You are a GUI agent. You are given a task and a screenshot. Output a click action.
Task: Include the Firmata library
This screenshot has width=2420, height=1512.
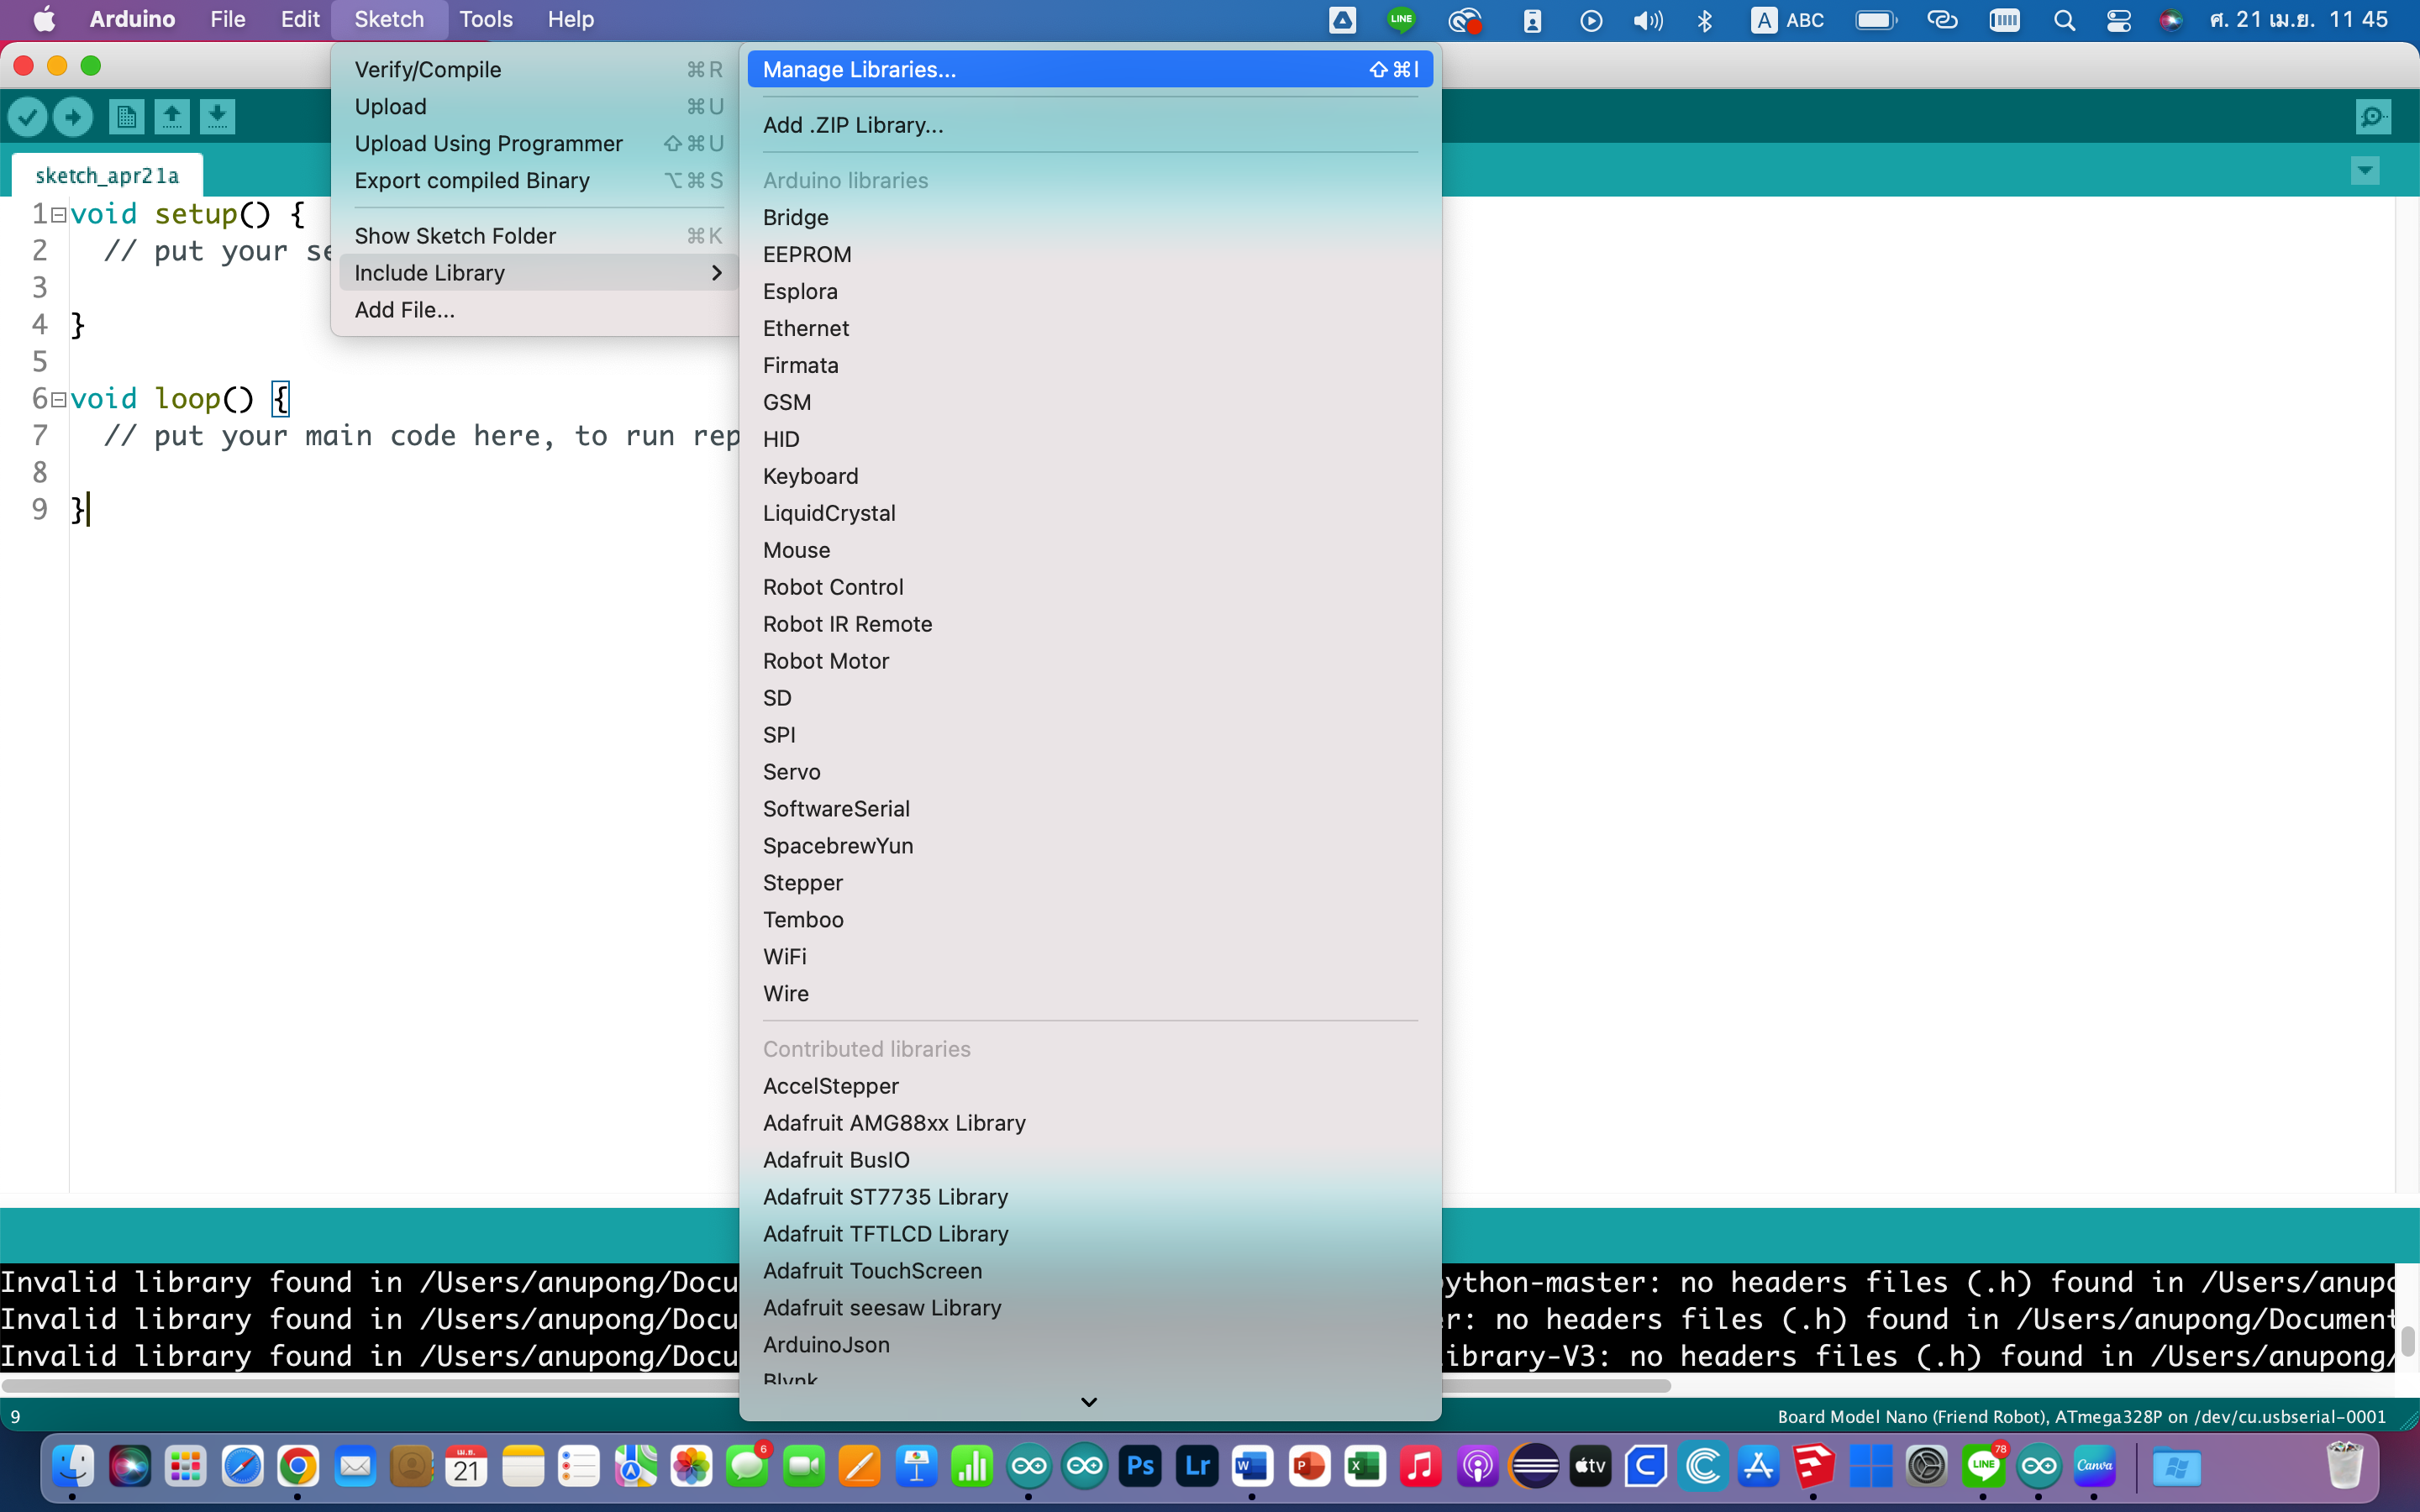pyautogui.click(x=1090, y=365)
